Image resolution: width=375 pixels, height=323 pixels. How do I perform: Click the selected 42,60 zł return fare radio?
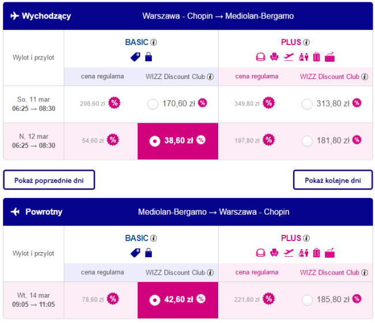[x=155, y=300]
